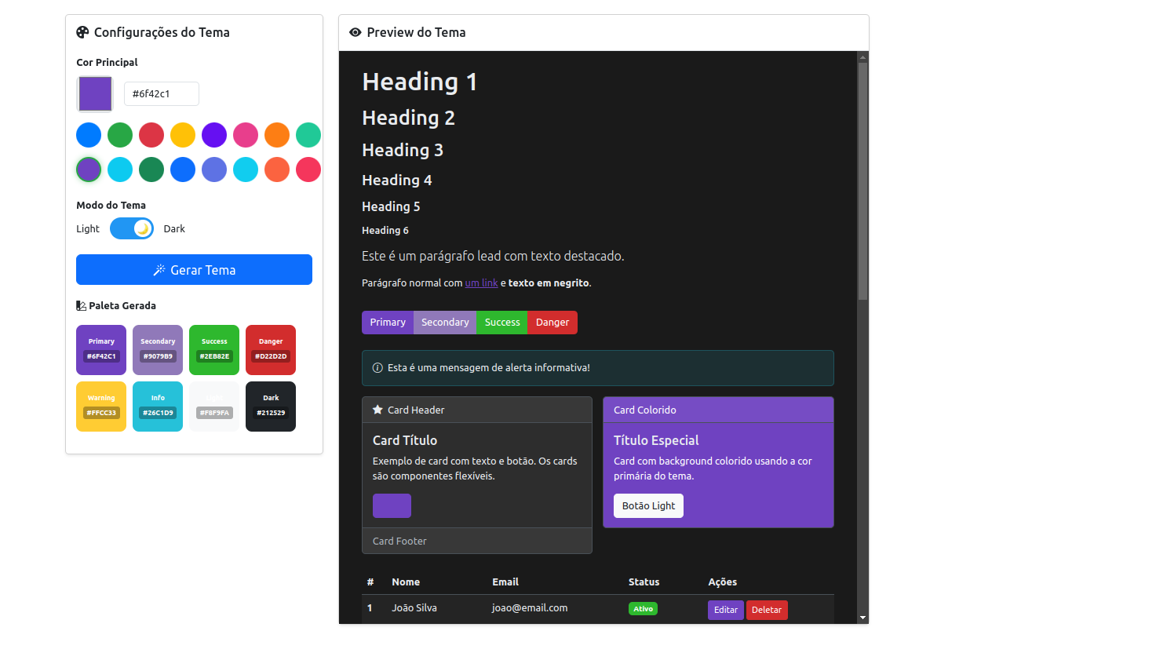The width and height of the screenshot is (1156, 660).
Task: Click the preview scrollbar down arrow
Action: (x=863, y=618)
